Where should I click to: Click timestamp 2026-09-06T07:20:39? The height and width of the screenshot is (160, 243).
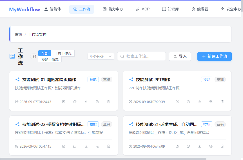coord(149,102)
